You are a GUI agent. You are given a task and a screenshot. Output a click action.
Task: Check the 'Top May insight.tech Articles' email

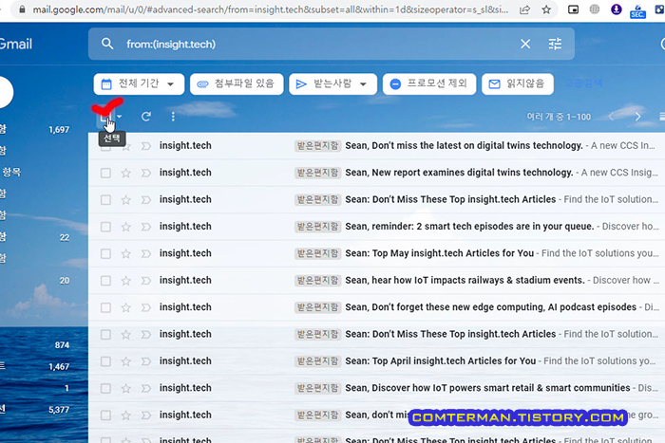point(105,253)
